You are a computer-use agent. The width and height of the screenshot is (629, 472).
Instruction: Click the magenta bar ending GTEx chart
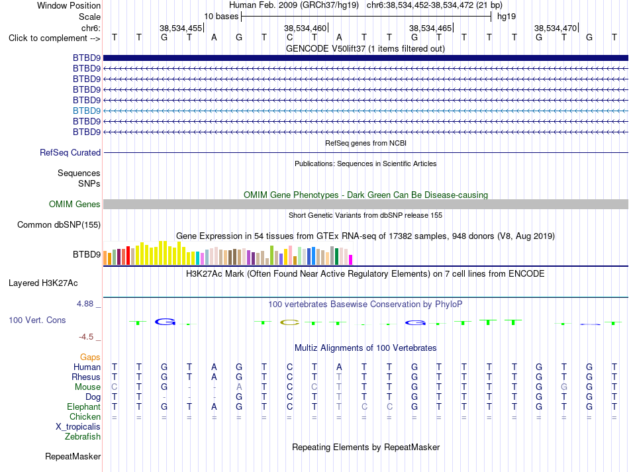351,260
